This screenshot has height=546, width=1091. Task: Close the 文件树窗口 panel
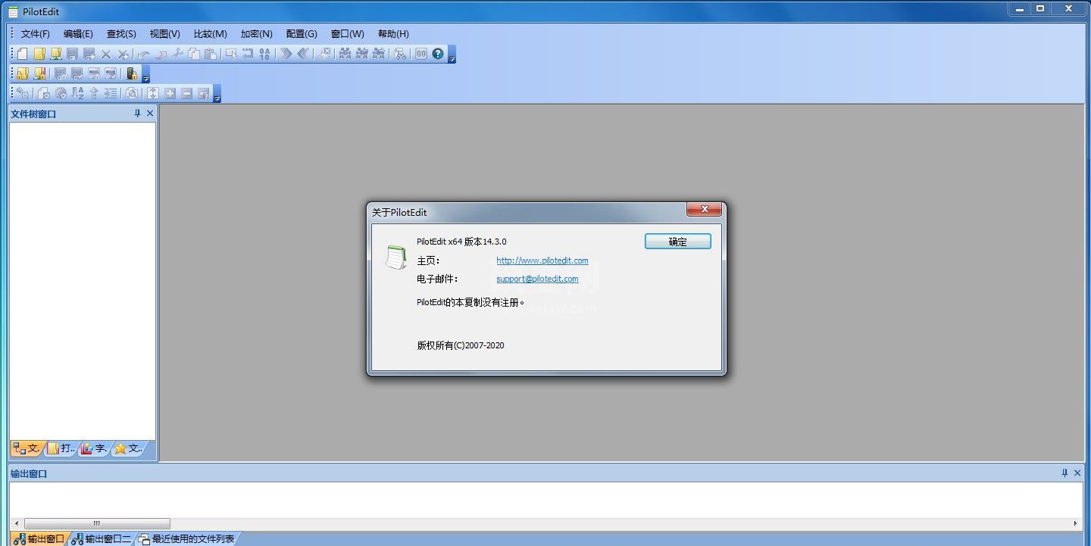(x=150, y=114)
